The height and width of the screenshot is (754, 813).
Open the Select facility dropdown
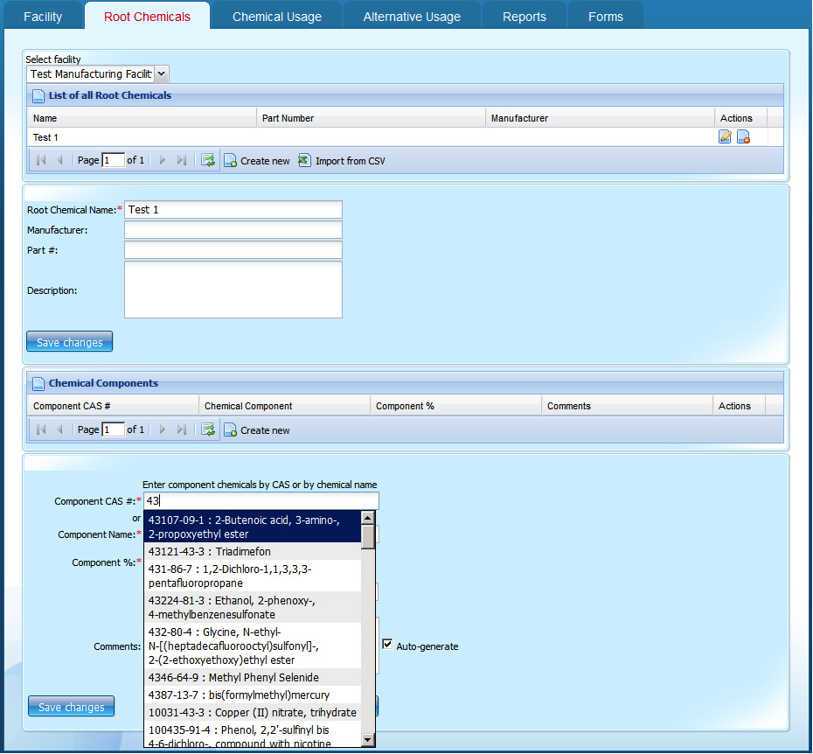coord(162,74)
